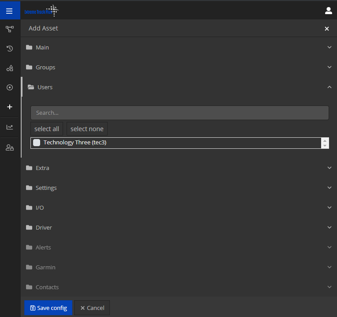Open the user lock sidebar icon
The height and width of the screenshot is (317, 337).
(x=10, y=147)
